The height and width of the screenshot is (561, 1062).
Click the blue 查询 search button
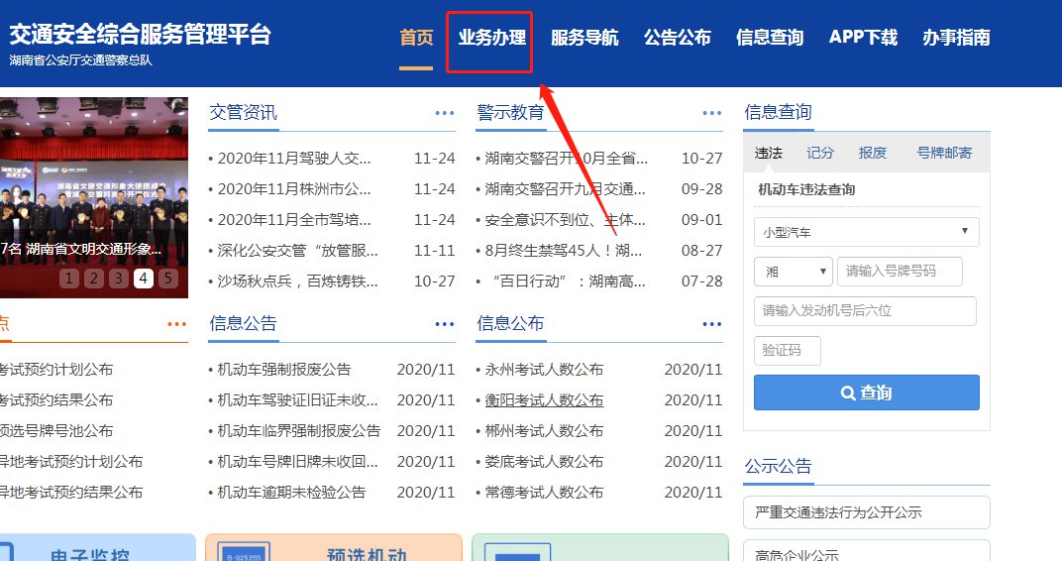pos(866,393)
